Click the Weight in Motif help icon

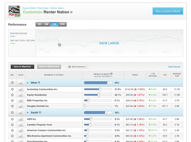(x=111, y=74)
